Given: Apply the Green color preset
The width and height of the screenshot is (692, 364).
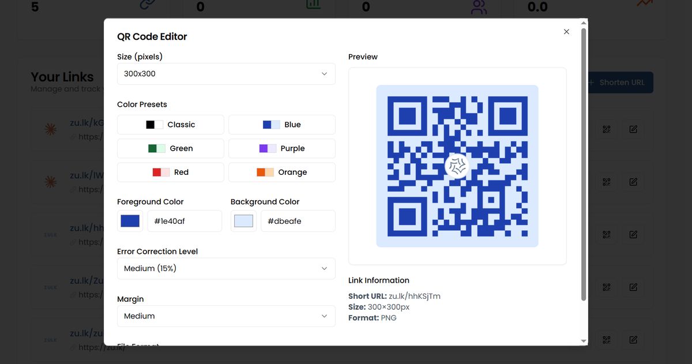Looking at the screenshot, I should pyautogui.click(x=171, y=148).
